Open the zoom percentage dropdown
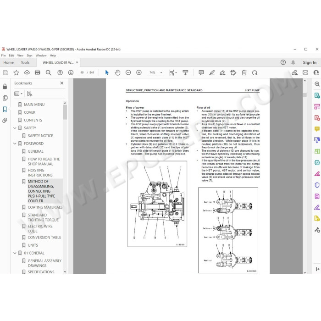This screenshot has height=321, width=321. tap(161, 72)
